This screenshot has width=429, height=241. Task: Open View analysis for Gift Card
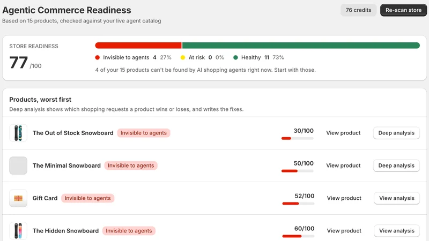[397, 198]
